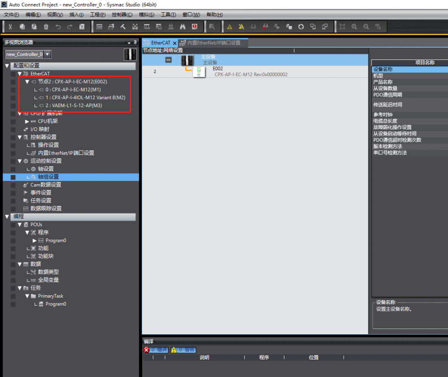Image resolution: width=448 pixels, height=377 pixels.
Task: Open new_Controller_0 controller dropdown
Action: click(47, 54)
